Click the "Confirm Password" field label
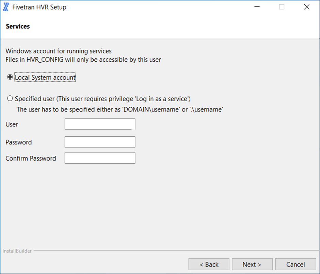Viewport: 320px width, 274px height. [x=31, y=158]
